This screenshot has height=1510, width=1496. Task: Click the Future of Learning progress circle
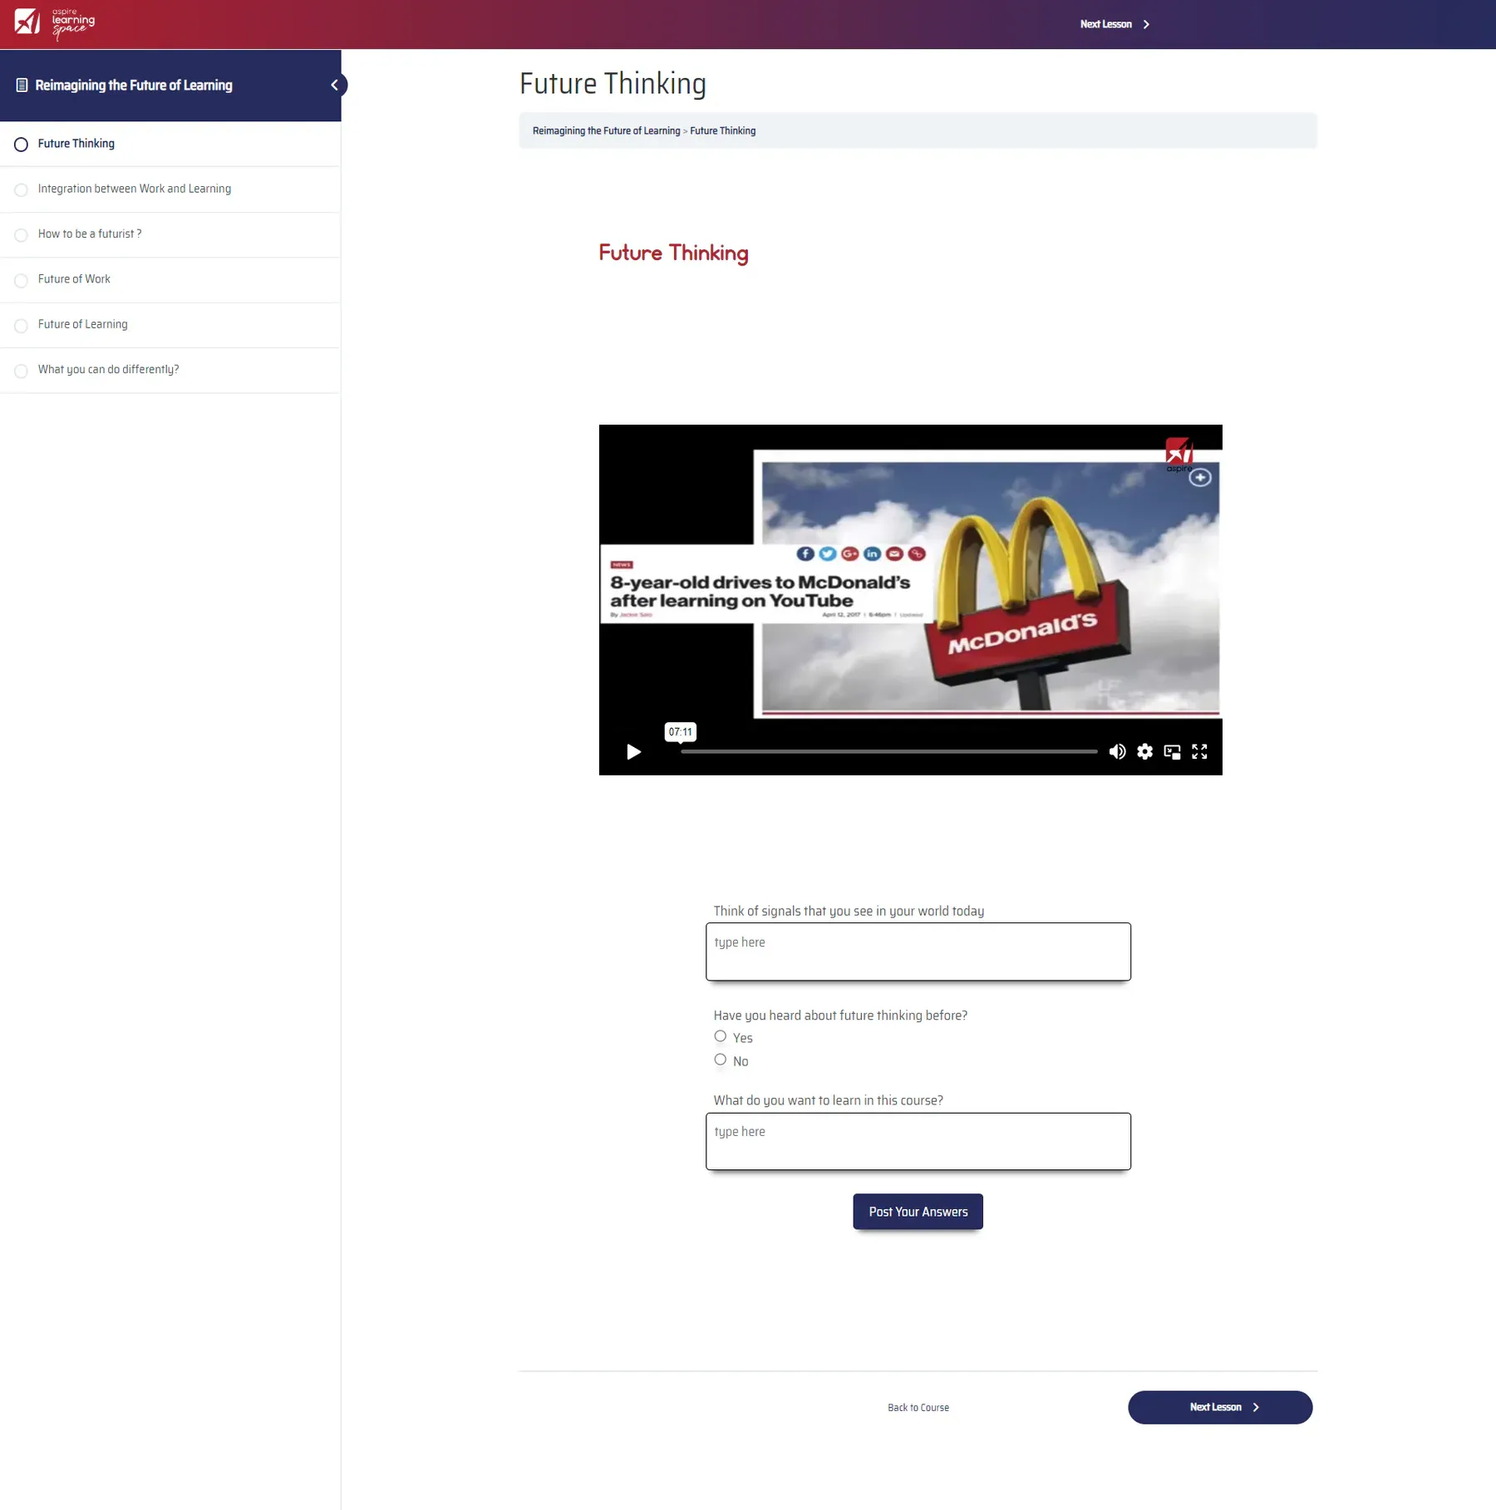(22, 326)
